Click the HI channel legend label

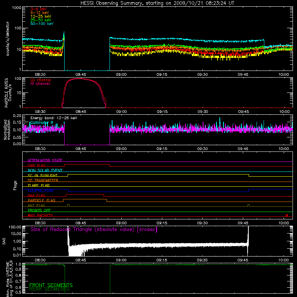[40, 84]
